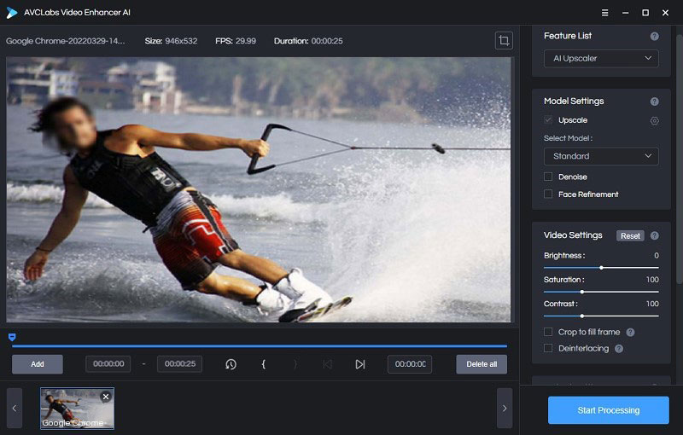683x435 pixels.
Task: Open the hamburger menu in title bar
Action: (604, 13)
